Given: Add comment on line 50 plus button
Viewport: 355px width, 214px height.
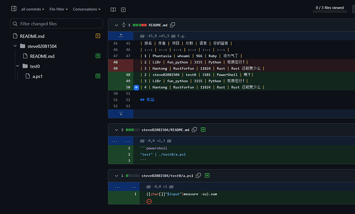Looking at the screenshot, I should click(x=136, y=87).
